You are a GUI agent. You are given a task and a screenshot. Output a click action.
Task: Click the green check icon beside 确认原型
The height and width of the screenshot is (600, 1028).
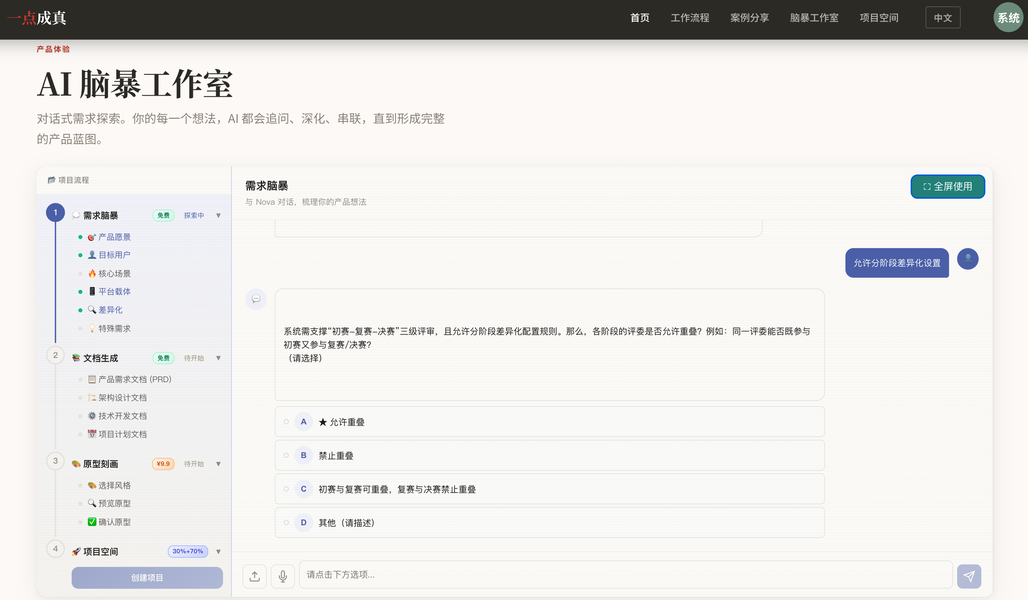tap(92, 522)
